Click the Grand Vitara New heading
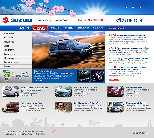This screenshot has height=138, width=154. tap(43, 71)
